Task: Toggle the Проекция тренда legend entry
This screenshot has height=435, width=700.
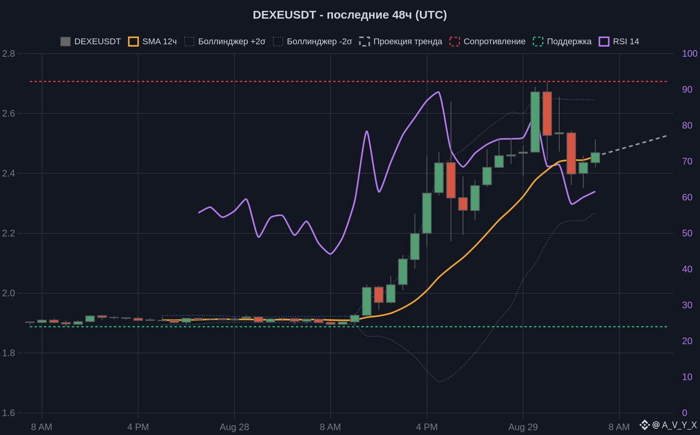Action: tap(401, 42)
